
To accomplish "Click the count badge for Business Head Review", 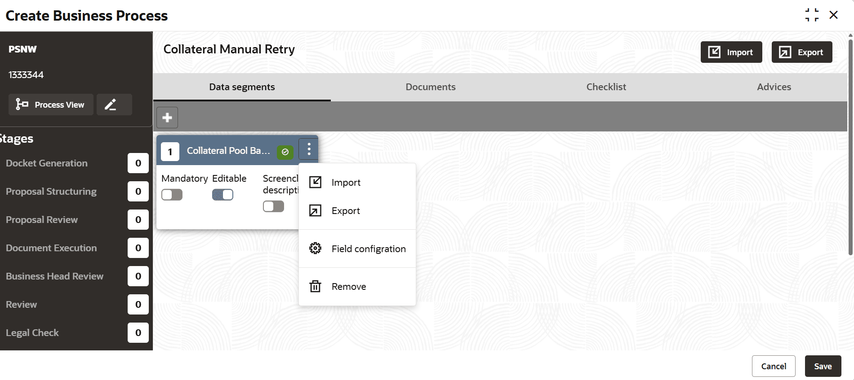I will tap(138, 276).
